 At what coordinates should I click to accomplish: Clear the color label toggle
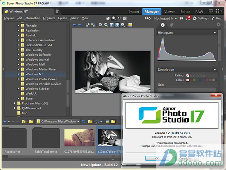pyautogui.click(x=188, y=80)
